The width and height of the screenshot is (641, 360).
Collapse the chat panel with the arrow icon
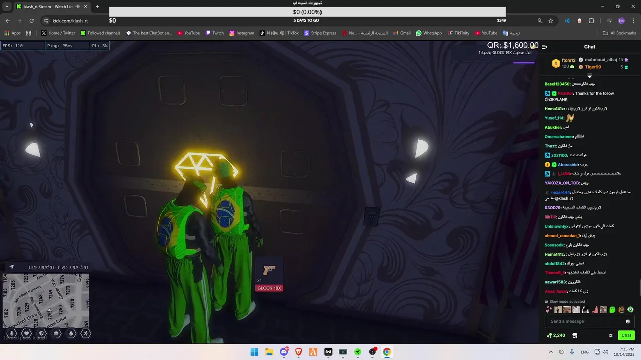click(545, 47)
